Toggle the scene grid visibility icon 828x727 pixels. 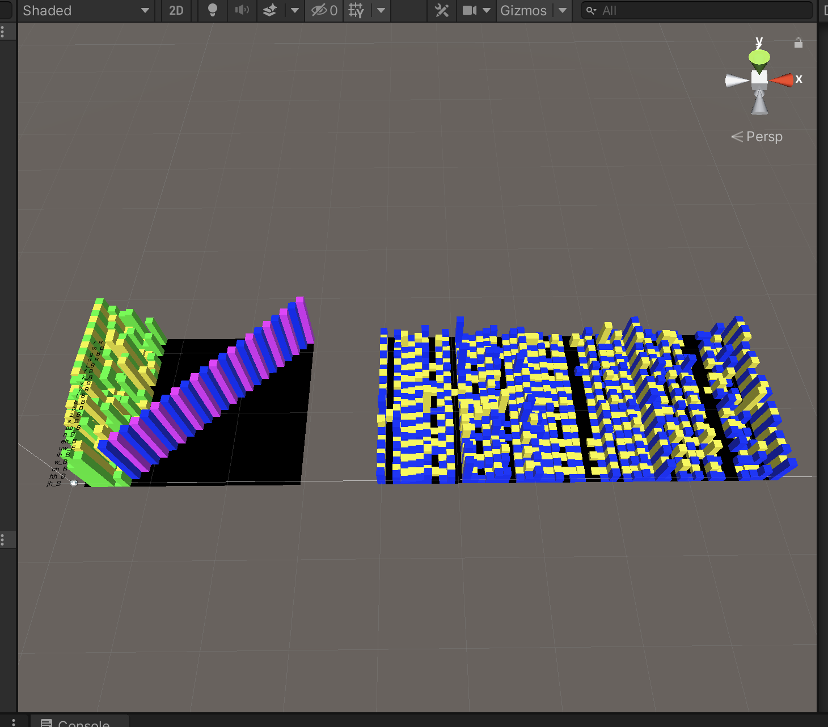357,10
